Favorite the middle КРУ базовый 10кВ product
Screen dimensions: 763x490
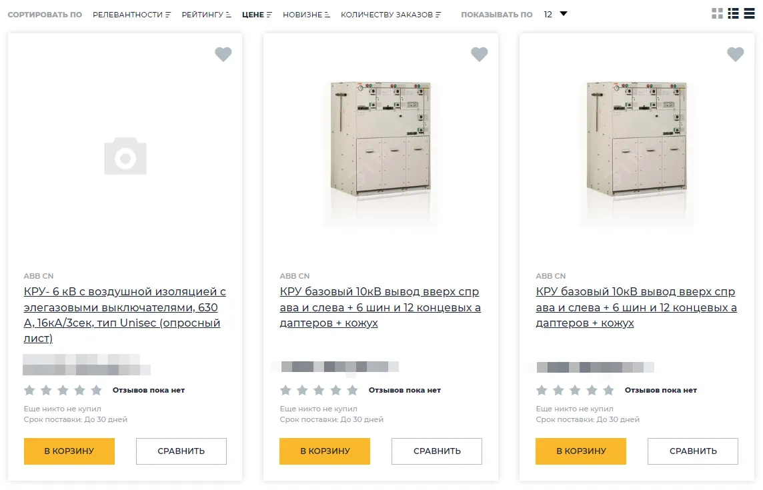pos(480,55)
